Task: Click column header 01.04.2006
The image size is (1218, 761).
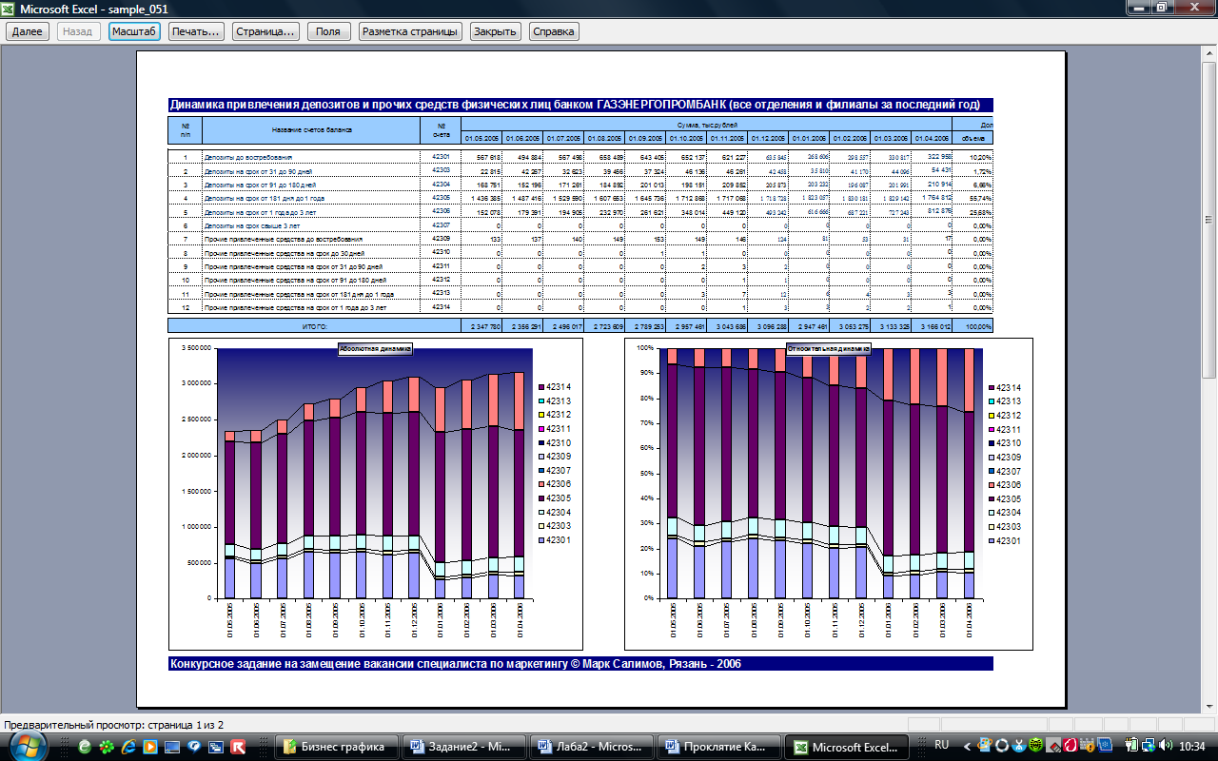Action: pos(932,139)
